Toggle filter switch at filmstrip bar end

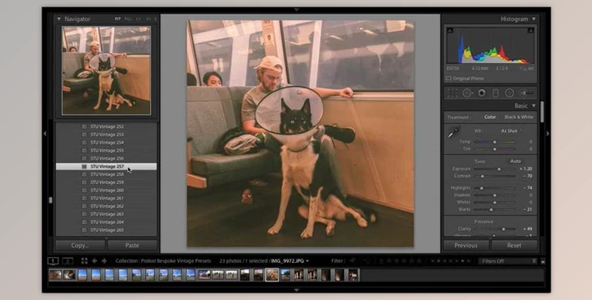[543, 261]
